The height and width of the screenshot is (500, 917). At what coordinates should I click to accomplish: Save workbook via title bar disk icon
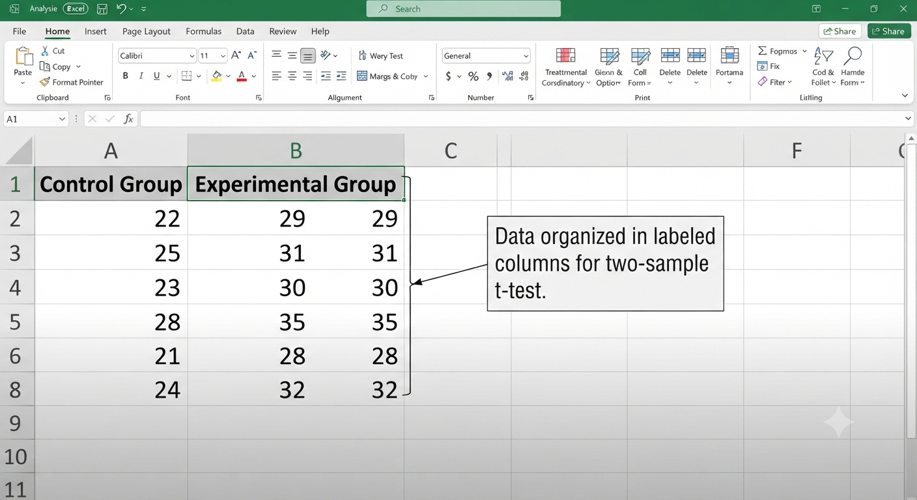click(102, 9)
